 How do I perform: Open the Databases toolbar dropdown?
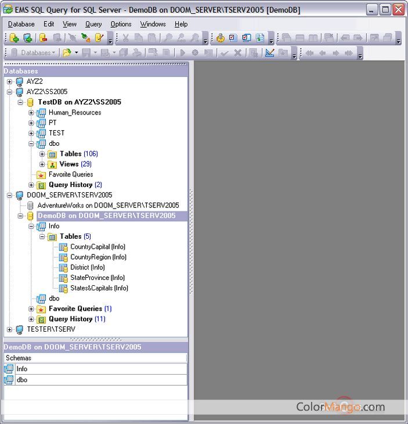point(34,53)
